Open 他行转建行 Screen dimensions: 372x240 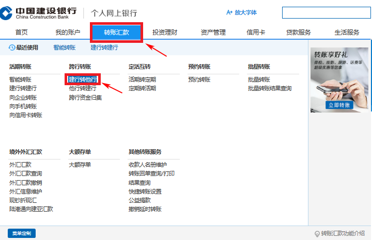(83, 88)
